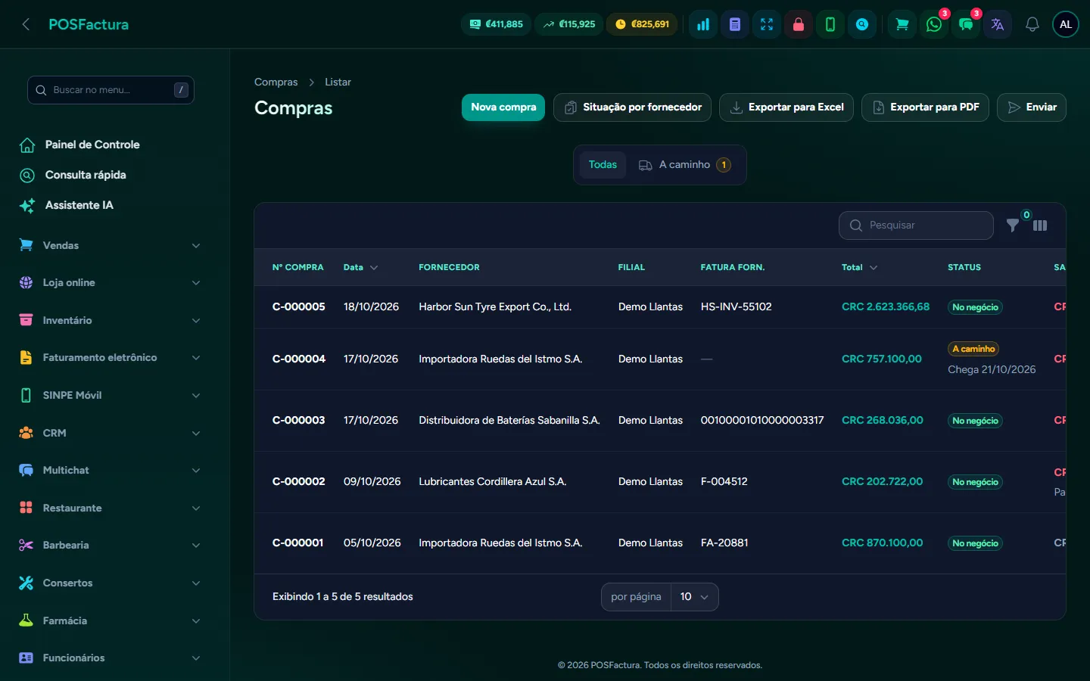The image size is (1090, 681).
Task: Select the Todas tab
Action: pyautogui.click(x=603, y=165)
